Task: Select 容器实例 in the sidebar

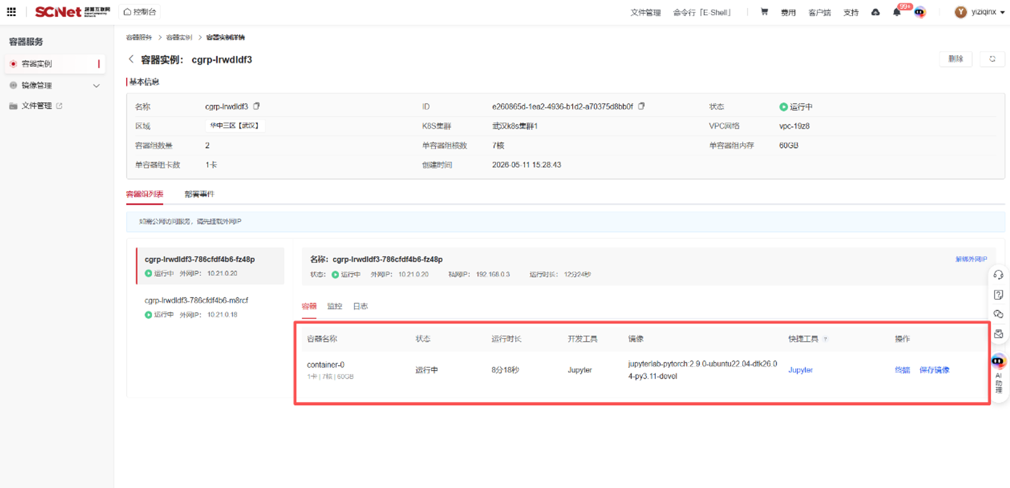Action: point(55,64)
